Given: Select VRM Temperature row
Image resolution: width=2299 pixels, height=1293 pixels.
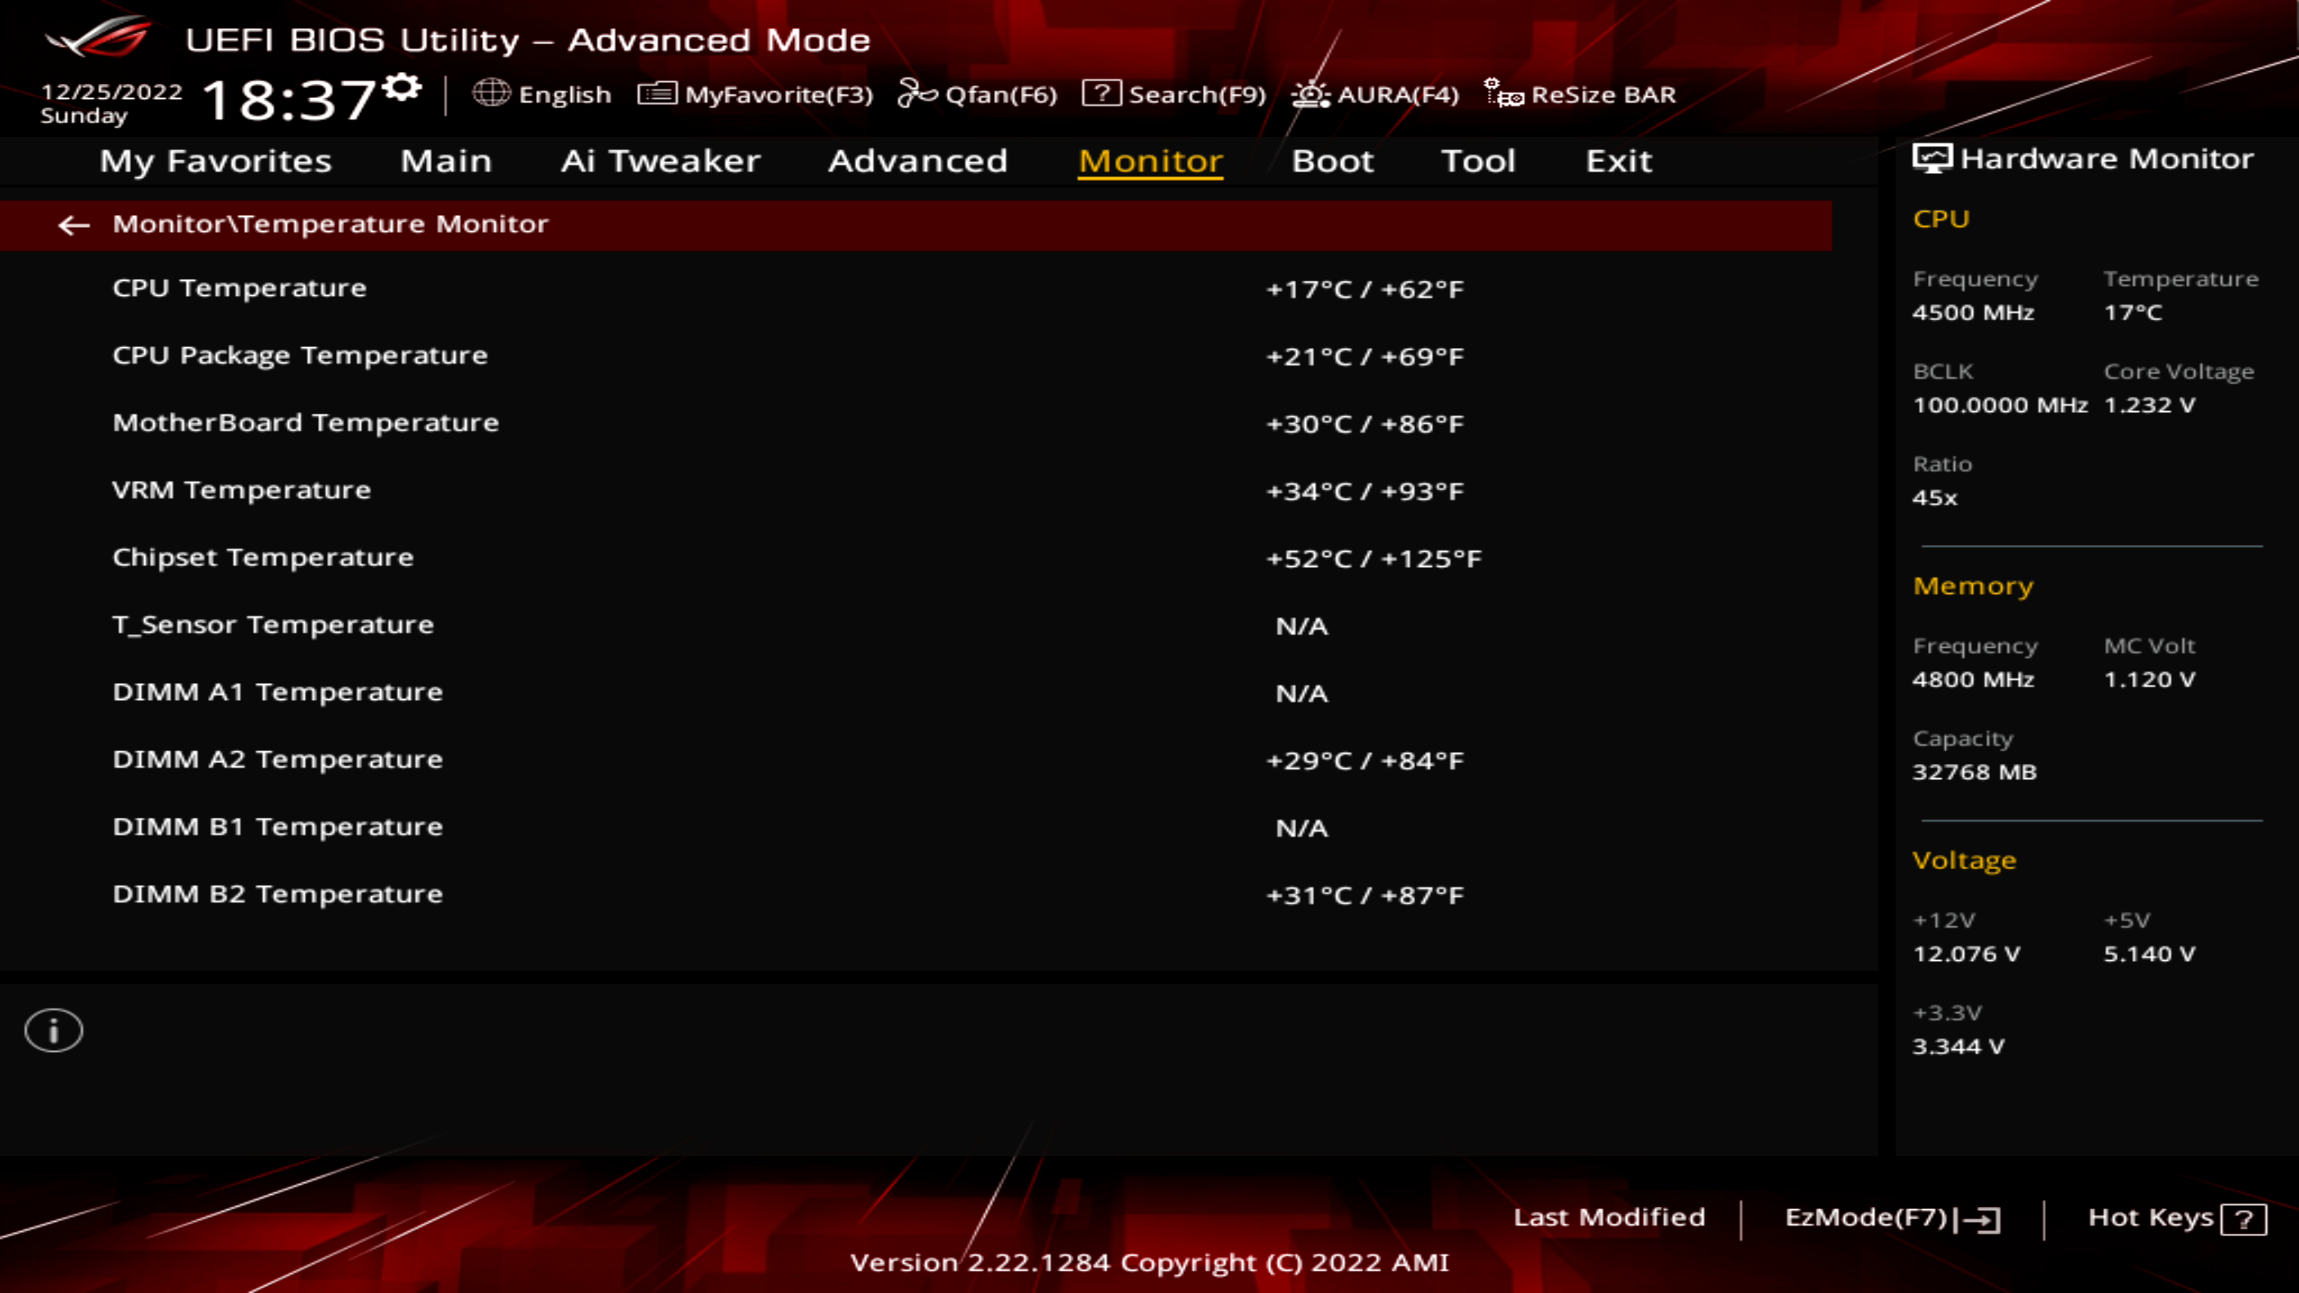Looking at the screenshot, I should (915, 491).
